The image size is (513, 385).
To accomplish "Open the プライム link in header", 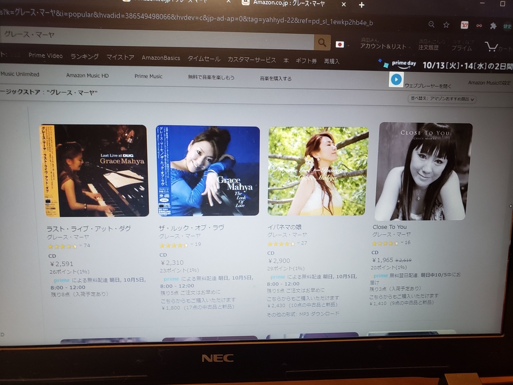I will (462, 48).
